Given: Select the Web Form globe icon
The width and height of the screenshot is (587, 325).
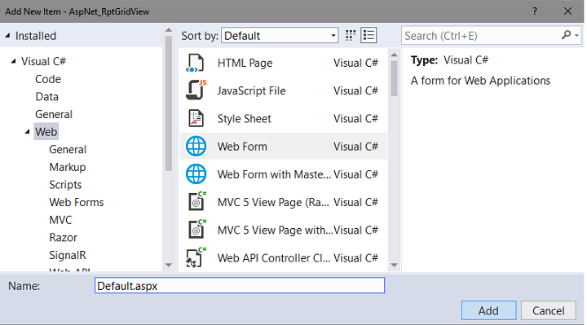Looking at the screenshot, I should pyautogui.click(x=196, y=147).
